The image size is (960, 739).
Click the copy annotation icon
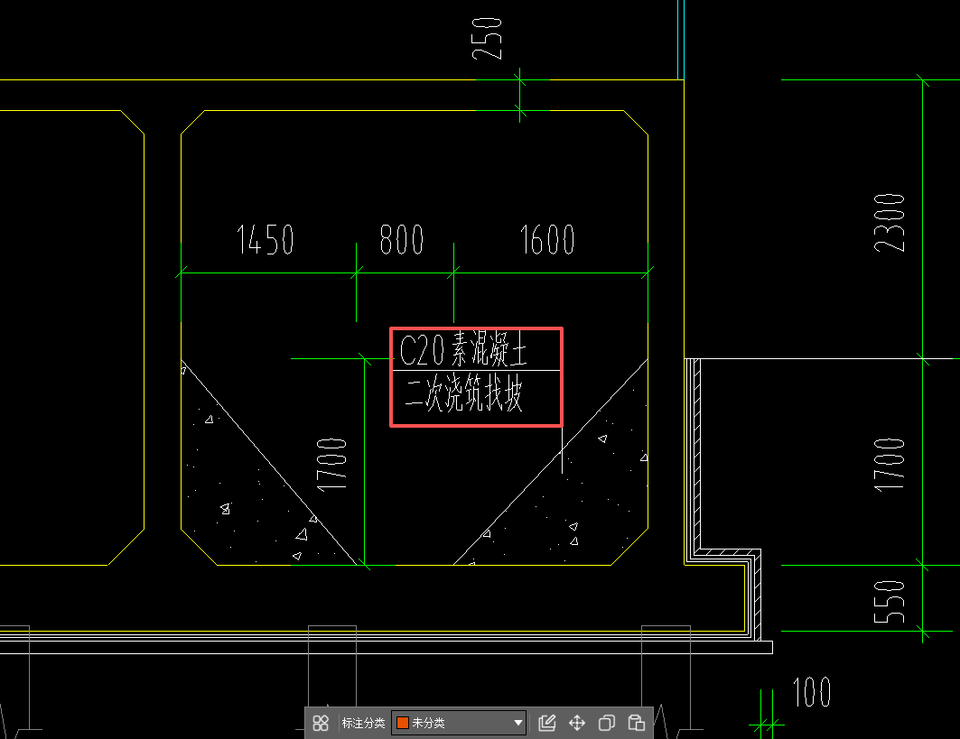point(606,723)
